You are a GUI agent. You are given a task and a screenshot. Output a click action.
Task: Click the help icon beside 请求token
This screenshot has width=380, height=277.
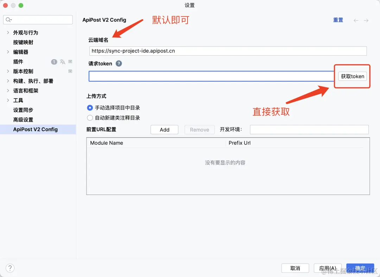coord(119,63)
